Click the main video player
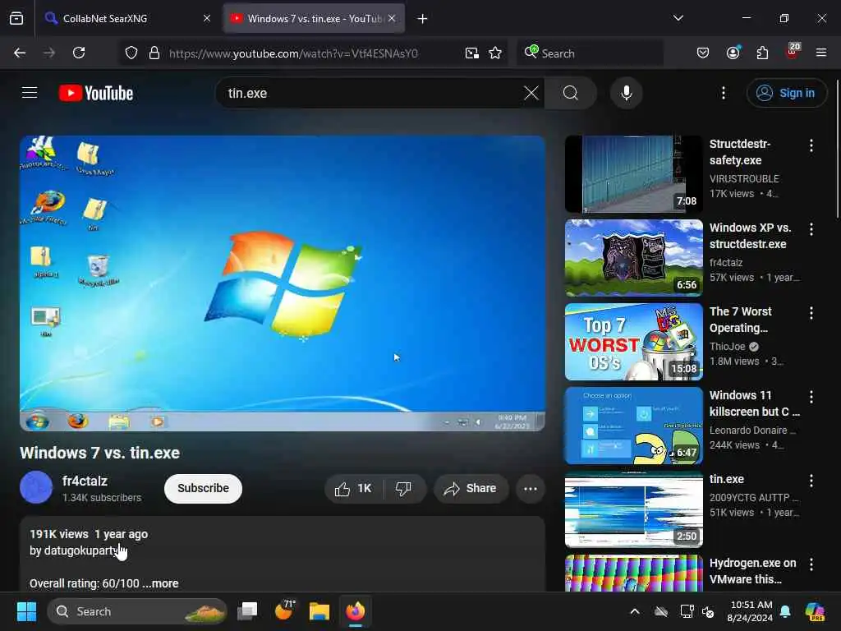 283,283
